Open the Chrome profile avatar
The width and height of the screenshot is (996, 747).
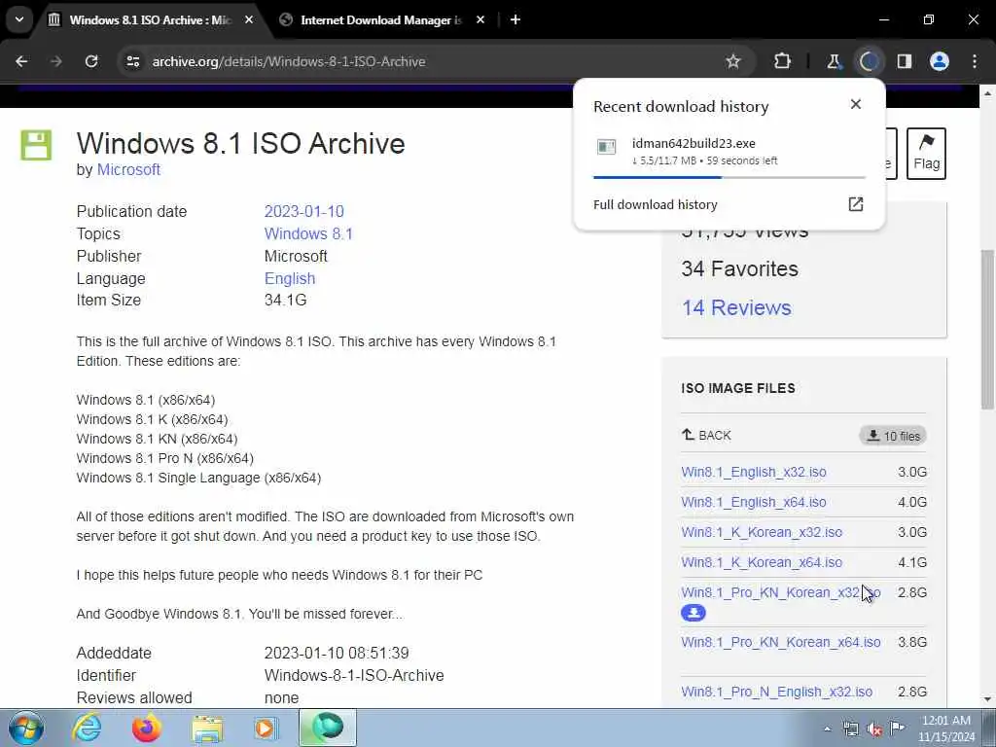tap(940, 61)
